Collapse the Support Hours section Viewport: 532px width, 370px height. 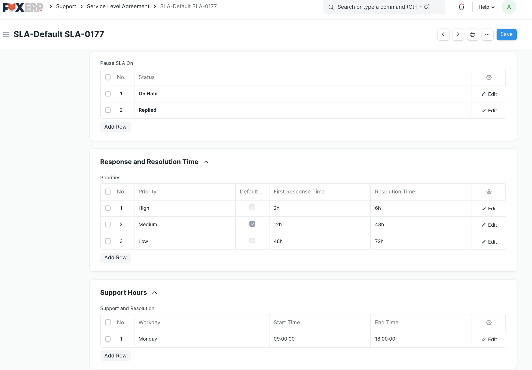(x=155, y=293)
